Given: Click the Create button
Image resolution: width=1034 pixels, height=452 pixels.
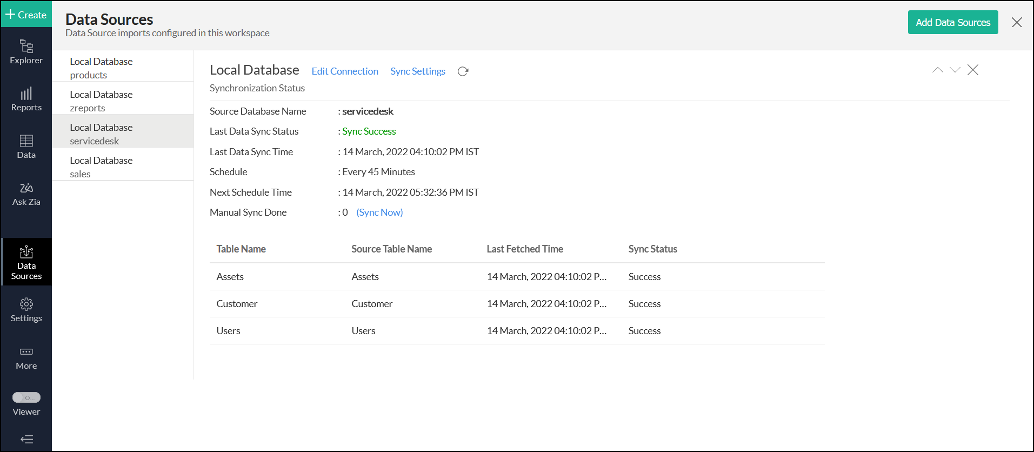Looking at the screenshot, I should (26, 15).
